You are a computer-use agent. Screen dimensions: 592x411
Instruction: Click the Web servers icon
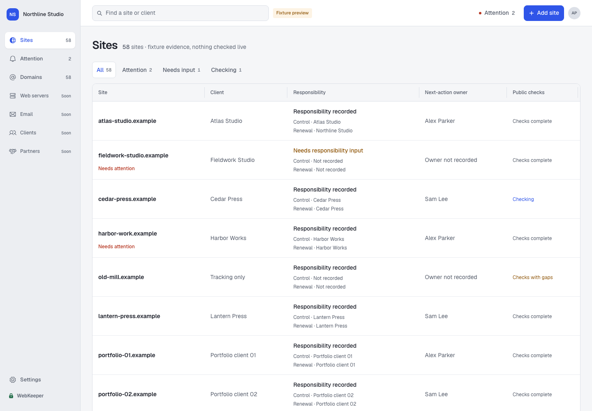click(x=13, y=96)
